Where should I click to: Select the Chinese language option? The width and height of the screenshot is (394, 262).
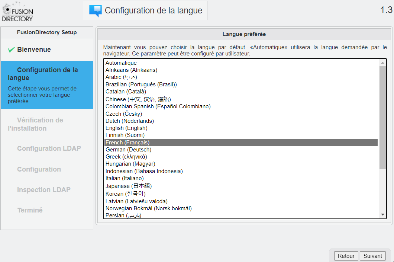click(241, 99)
